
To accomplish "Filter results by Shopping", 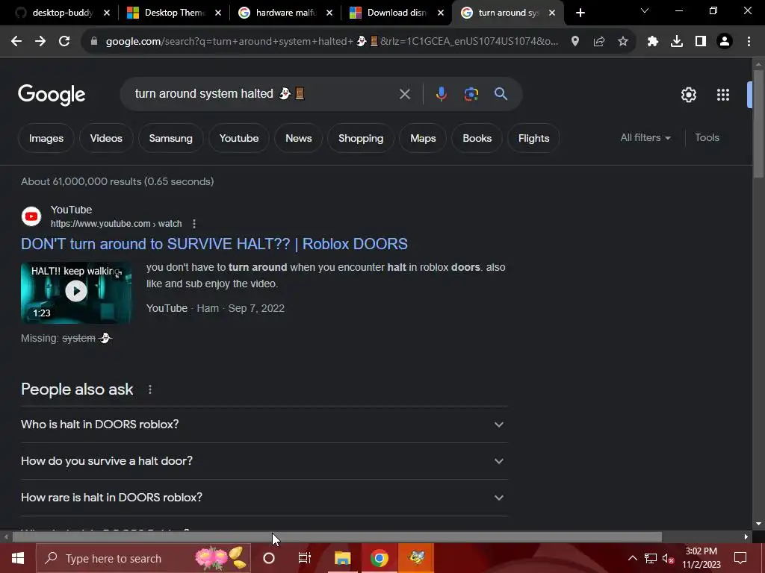I will pyautogui.click(x=361, y=138).
